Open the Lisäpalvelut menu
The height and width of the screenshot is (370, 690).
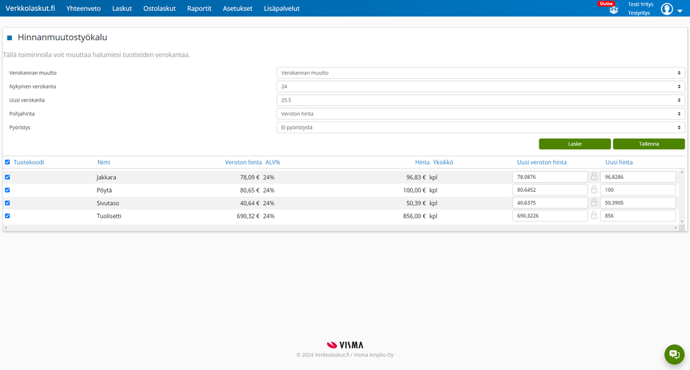pos(281,8)
